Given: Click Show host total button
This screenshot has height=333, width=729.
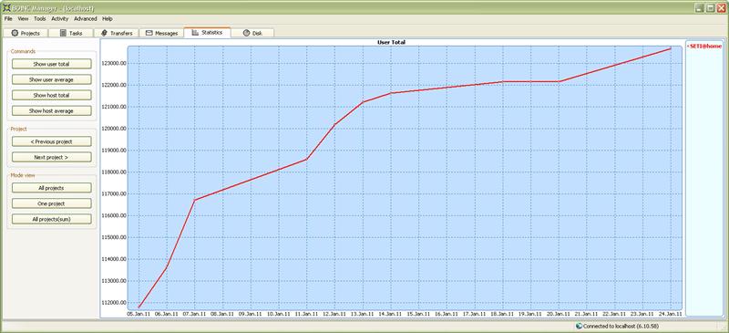Looking at the screenshot, I should [52, 95].
